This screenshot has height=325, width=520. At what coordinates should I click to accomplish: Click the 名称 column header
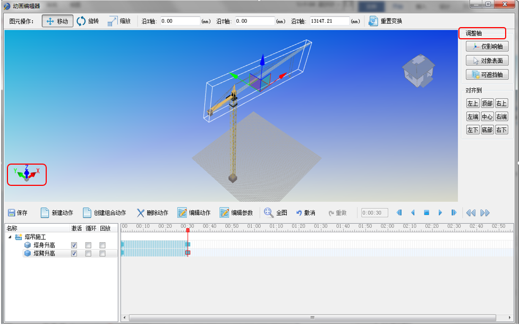tap(12, 228)
